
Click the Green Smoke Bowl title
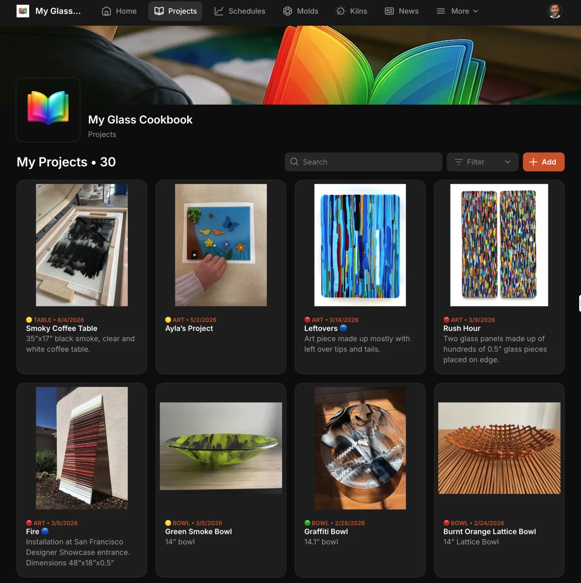[198, 531]
